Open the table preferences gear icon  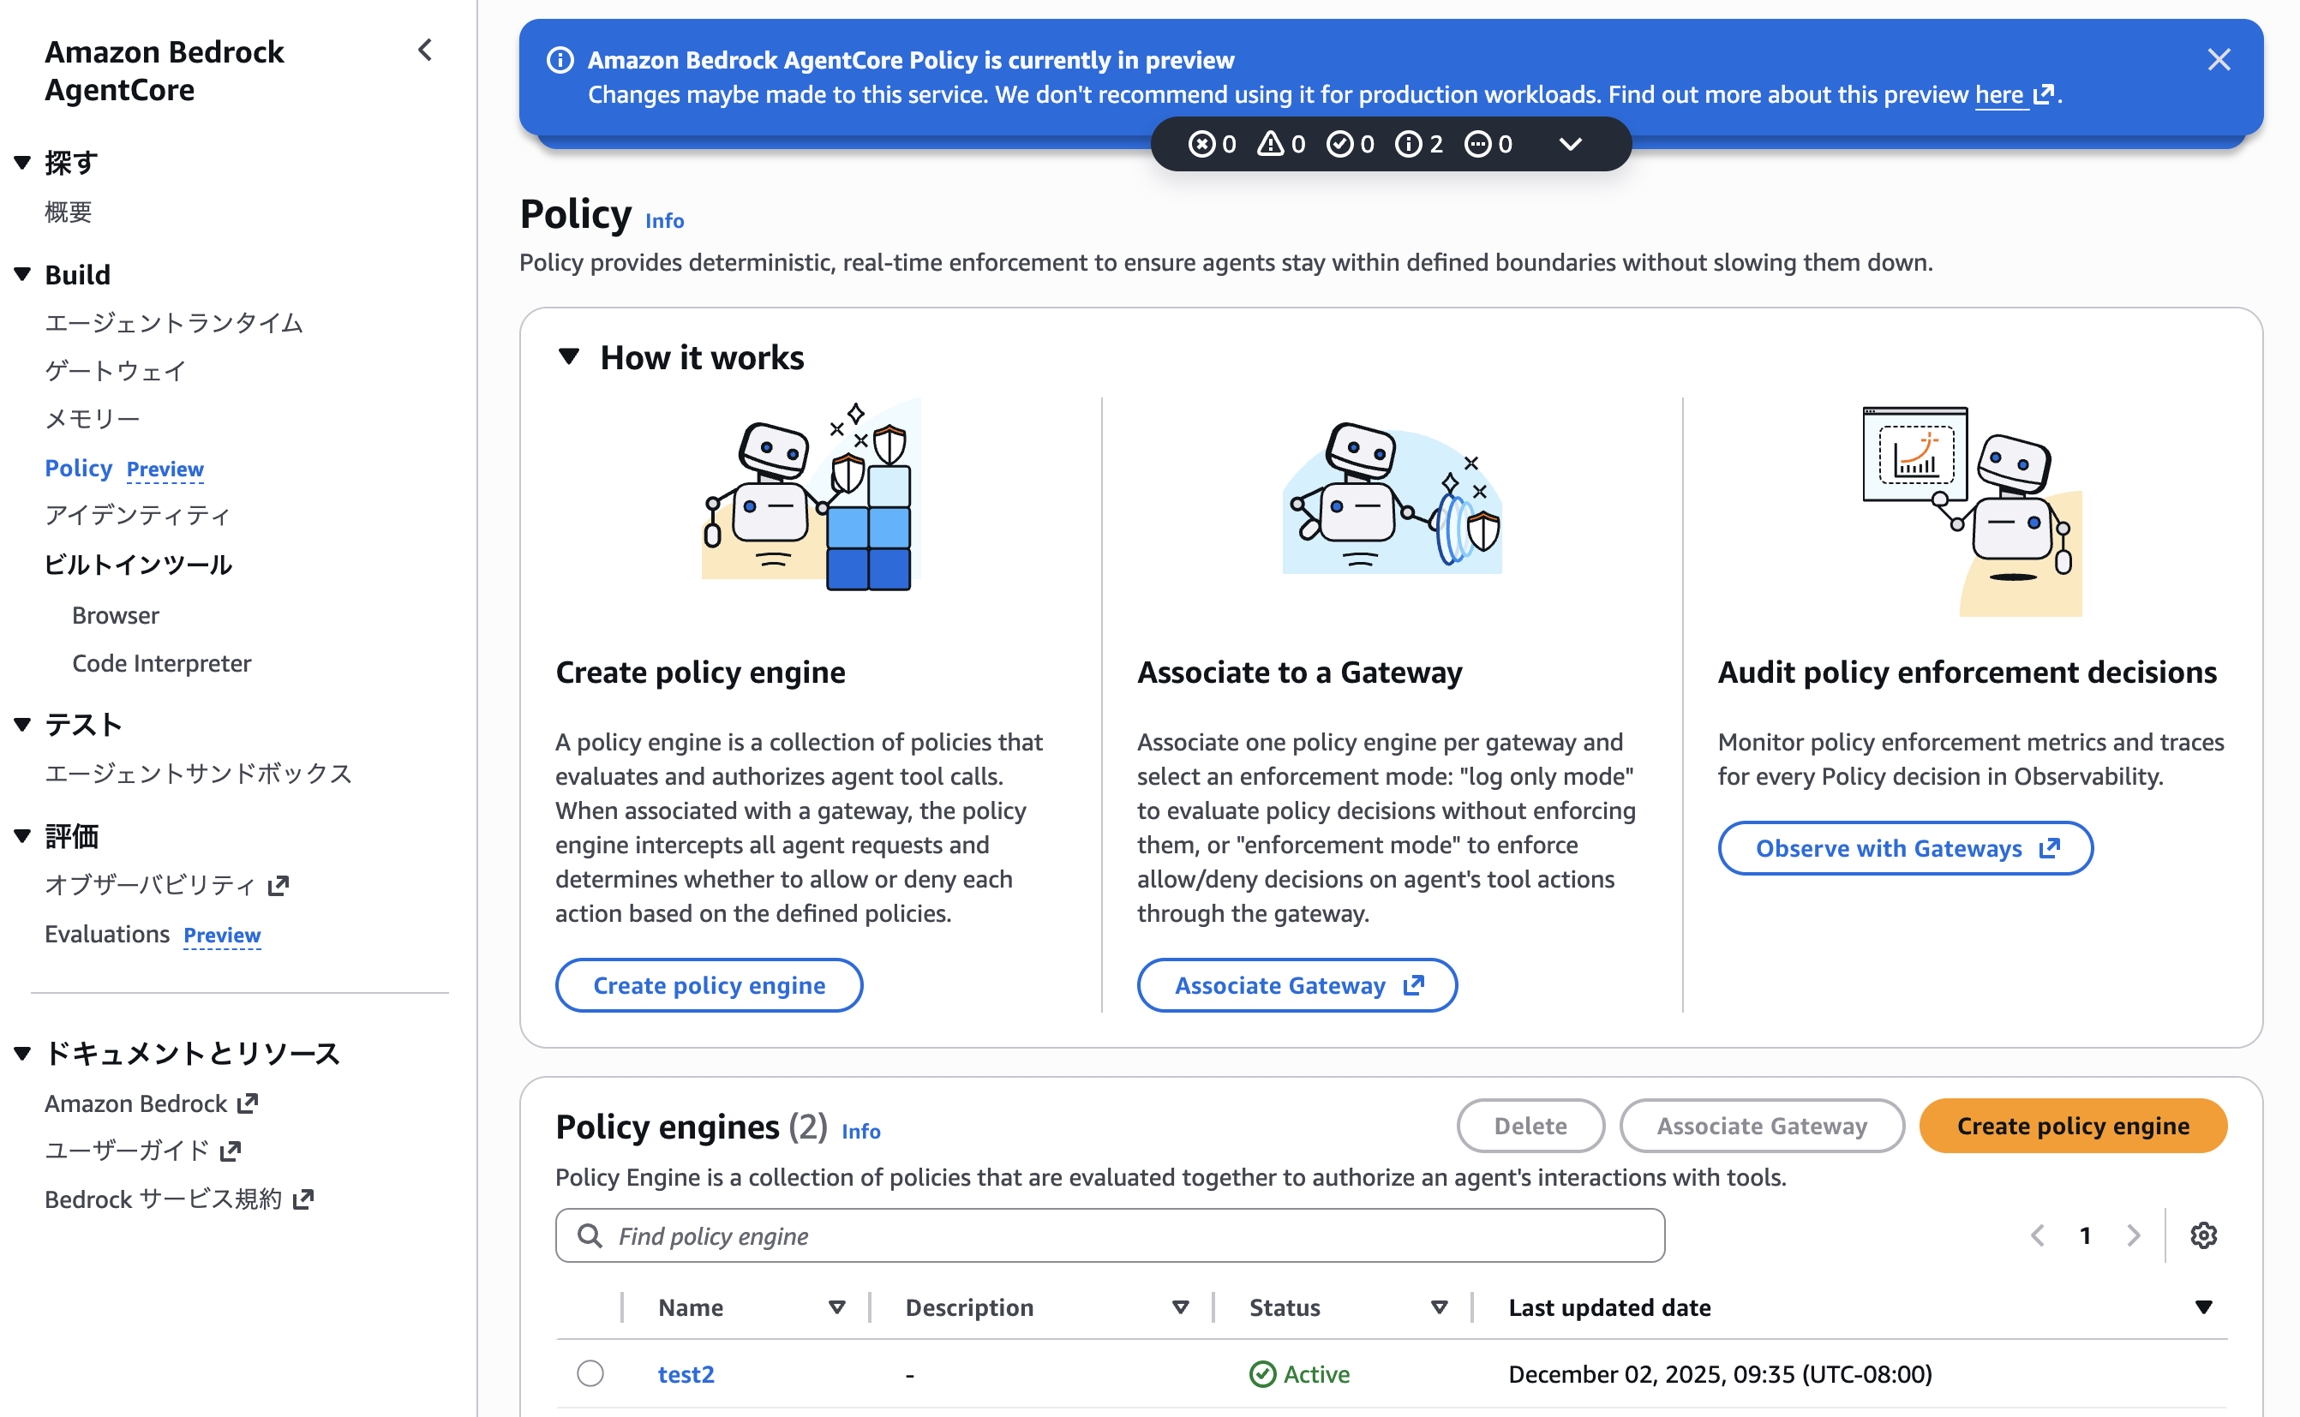[2202, 1235]
